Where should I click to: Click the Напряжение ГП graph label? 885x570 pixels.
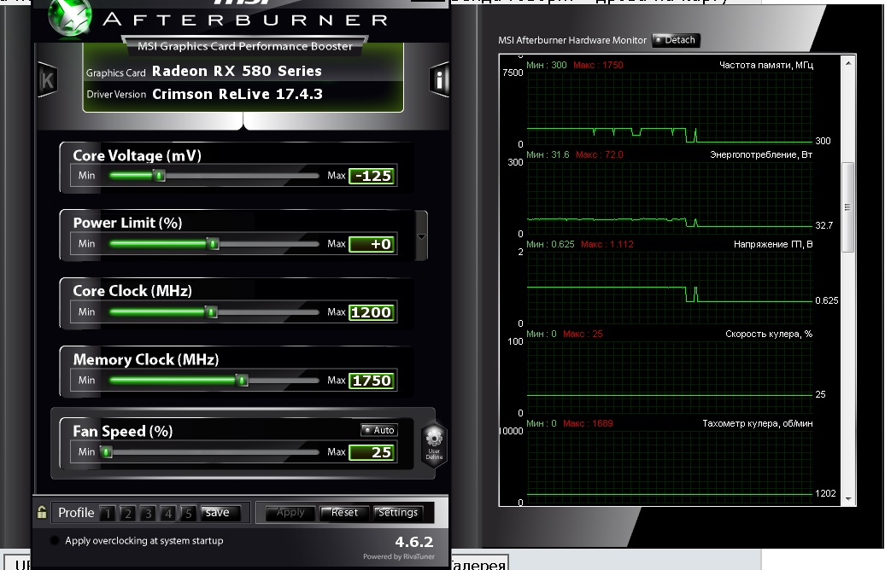[x=773, y=244]
